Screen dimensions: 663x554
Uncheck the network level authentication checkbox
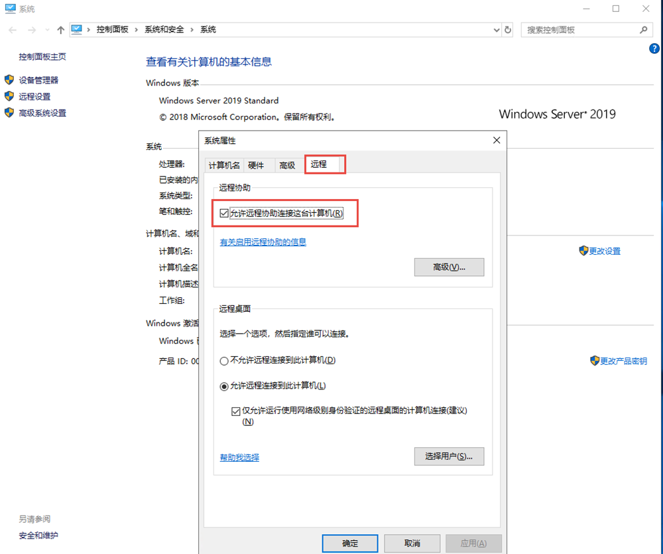(235, 411)
